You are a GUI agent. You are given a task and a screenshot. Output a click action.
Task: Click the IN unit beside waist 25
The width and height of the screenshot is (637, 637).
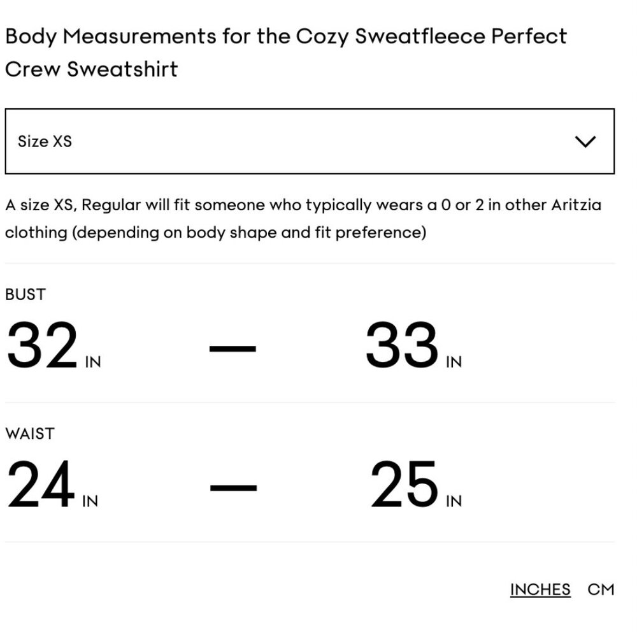454,501
